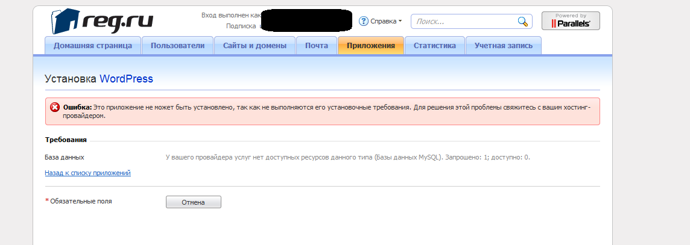This screenshot has width=690, height=245.
Task: Click the Powered by Parallels badge
Action: point(571,20)
